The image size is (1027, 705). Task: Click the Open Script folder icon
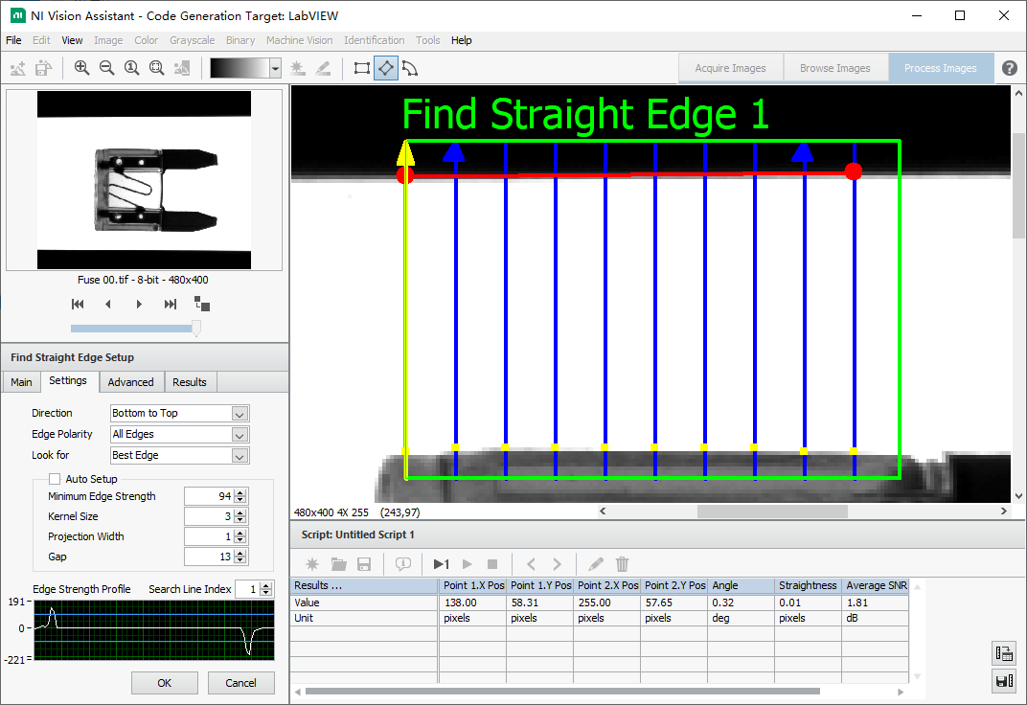click(x=338, y=564)
